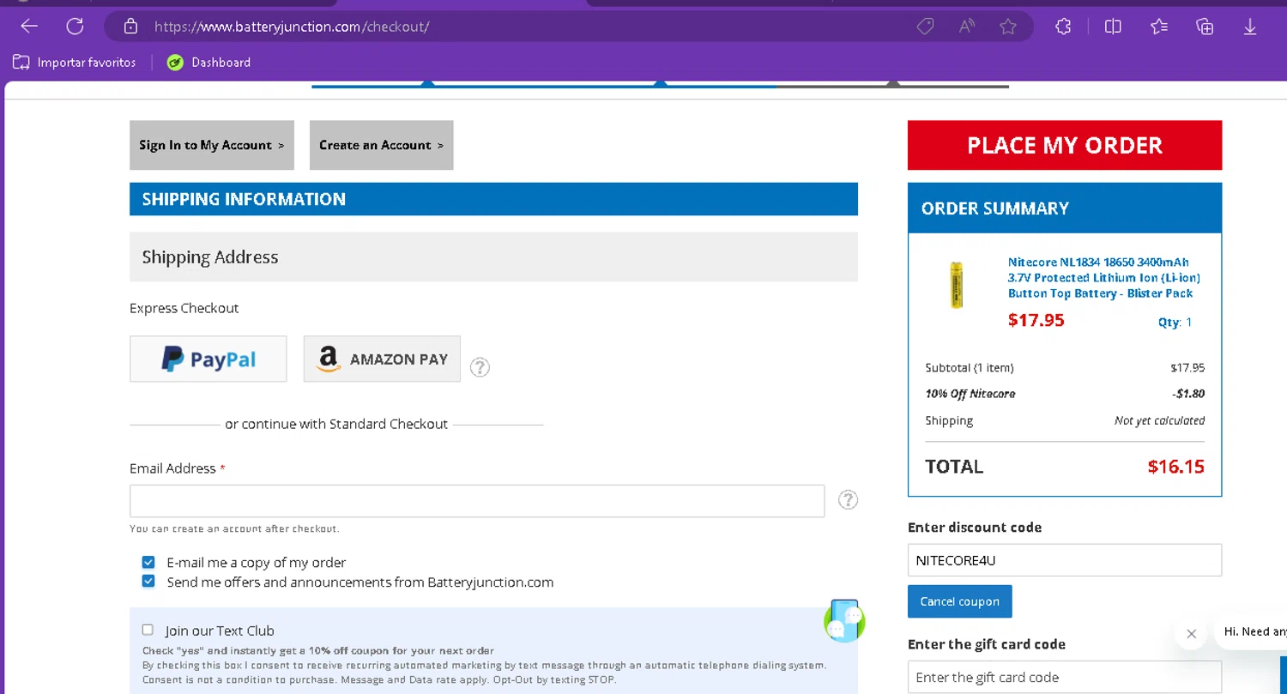The image size is (1287, 694).
Task: Click the 'Subtotal (1 item)' label
Action: coord(970,367)
